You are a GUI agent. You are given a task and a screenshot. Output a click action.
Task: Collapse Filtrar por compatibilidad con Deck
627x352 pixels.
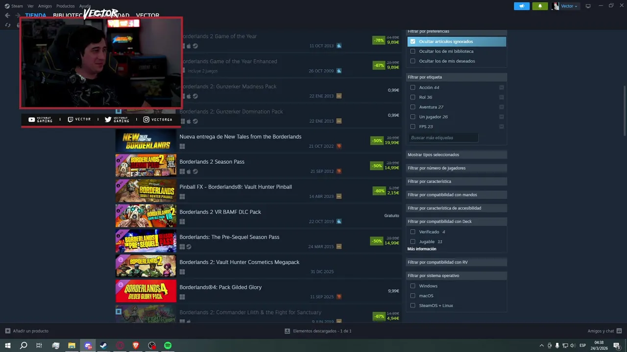457,221
